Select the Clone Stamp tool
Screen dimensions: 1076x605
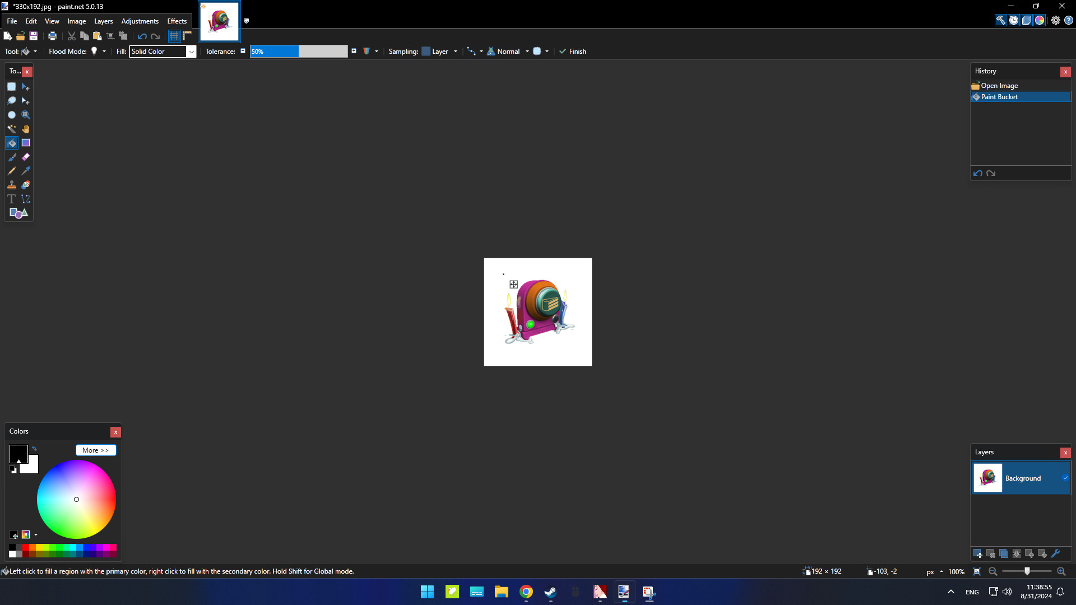pos(12,185)
